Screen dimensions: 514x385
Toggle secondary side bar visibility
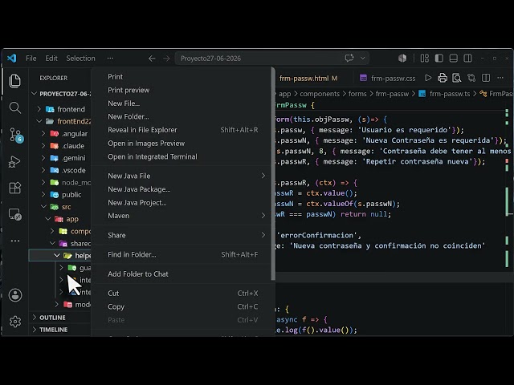(x=467, y=59)
